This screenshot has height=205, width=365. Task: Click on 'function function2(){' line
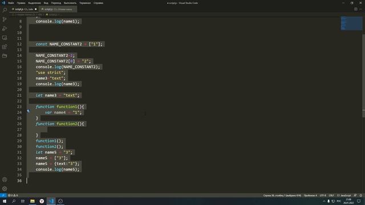click(60, 124)
